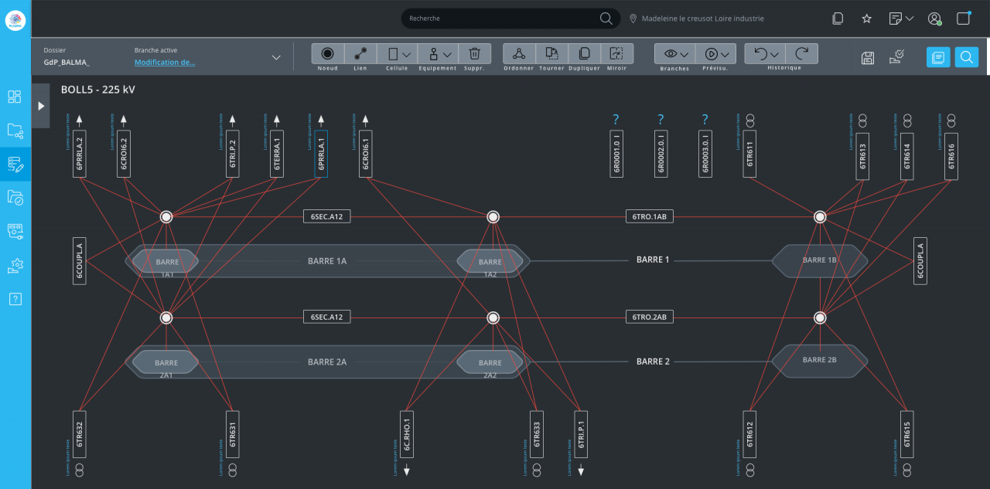Select the Noeud tool

328,54
